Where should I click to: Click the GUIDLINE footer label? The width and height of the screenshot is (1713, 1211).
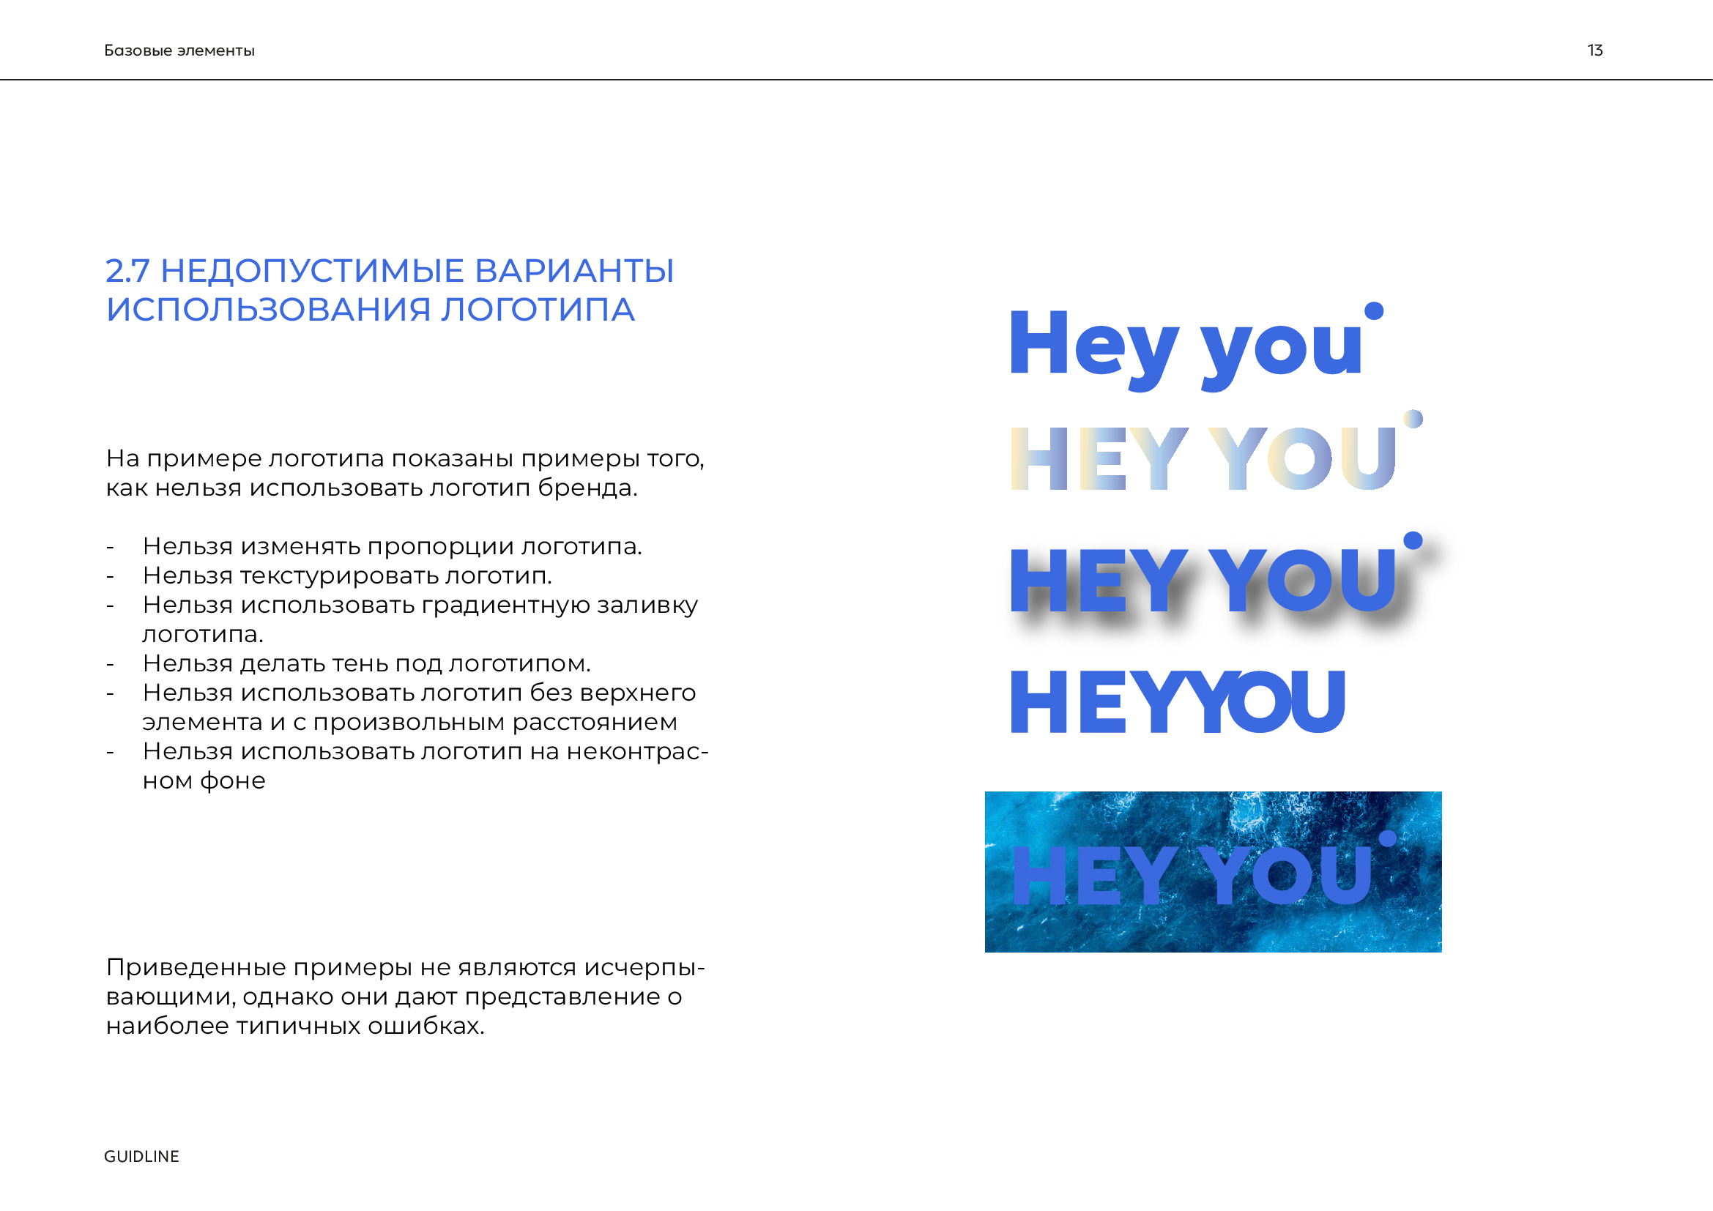click(142, 1157)
